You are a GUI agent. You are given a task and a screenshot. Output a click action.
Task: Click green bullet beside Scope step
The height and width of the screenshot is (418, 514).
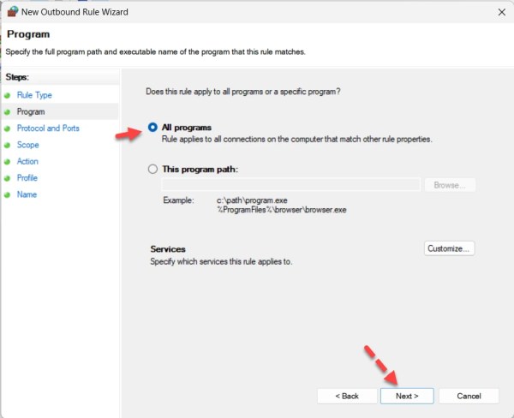(8, 145)
